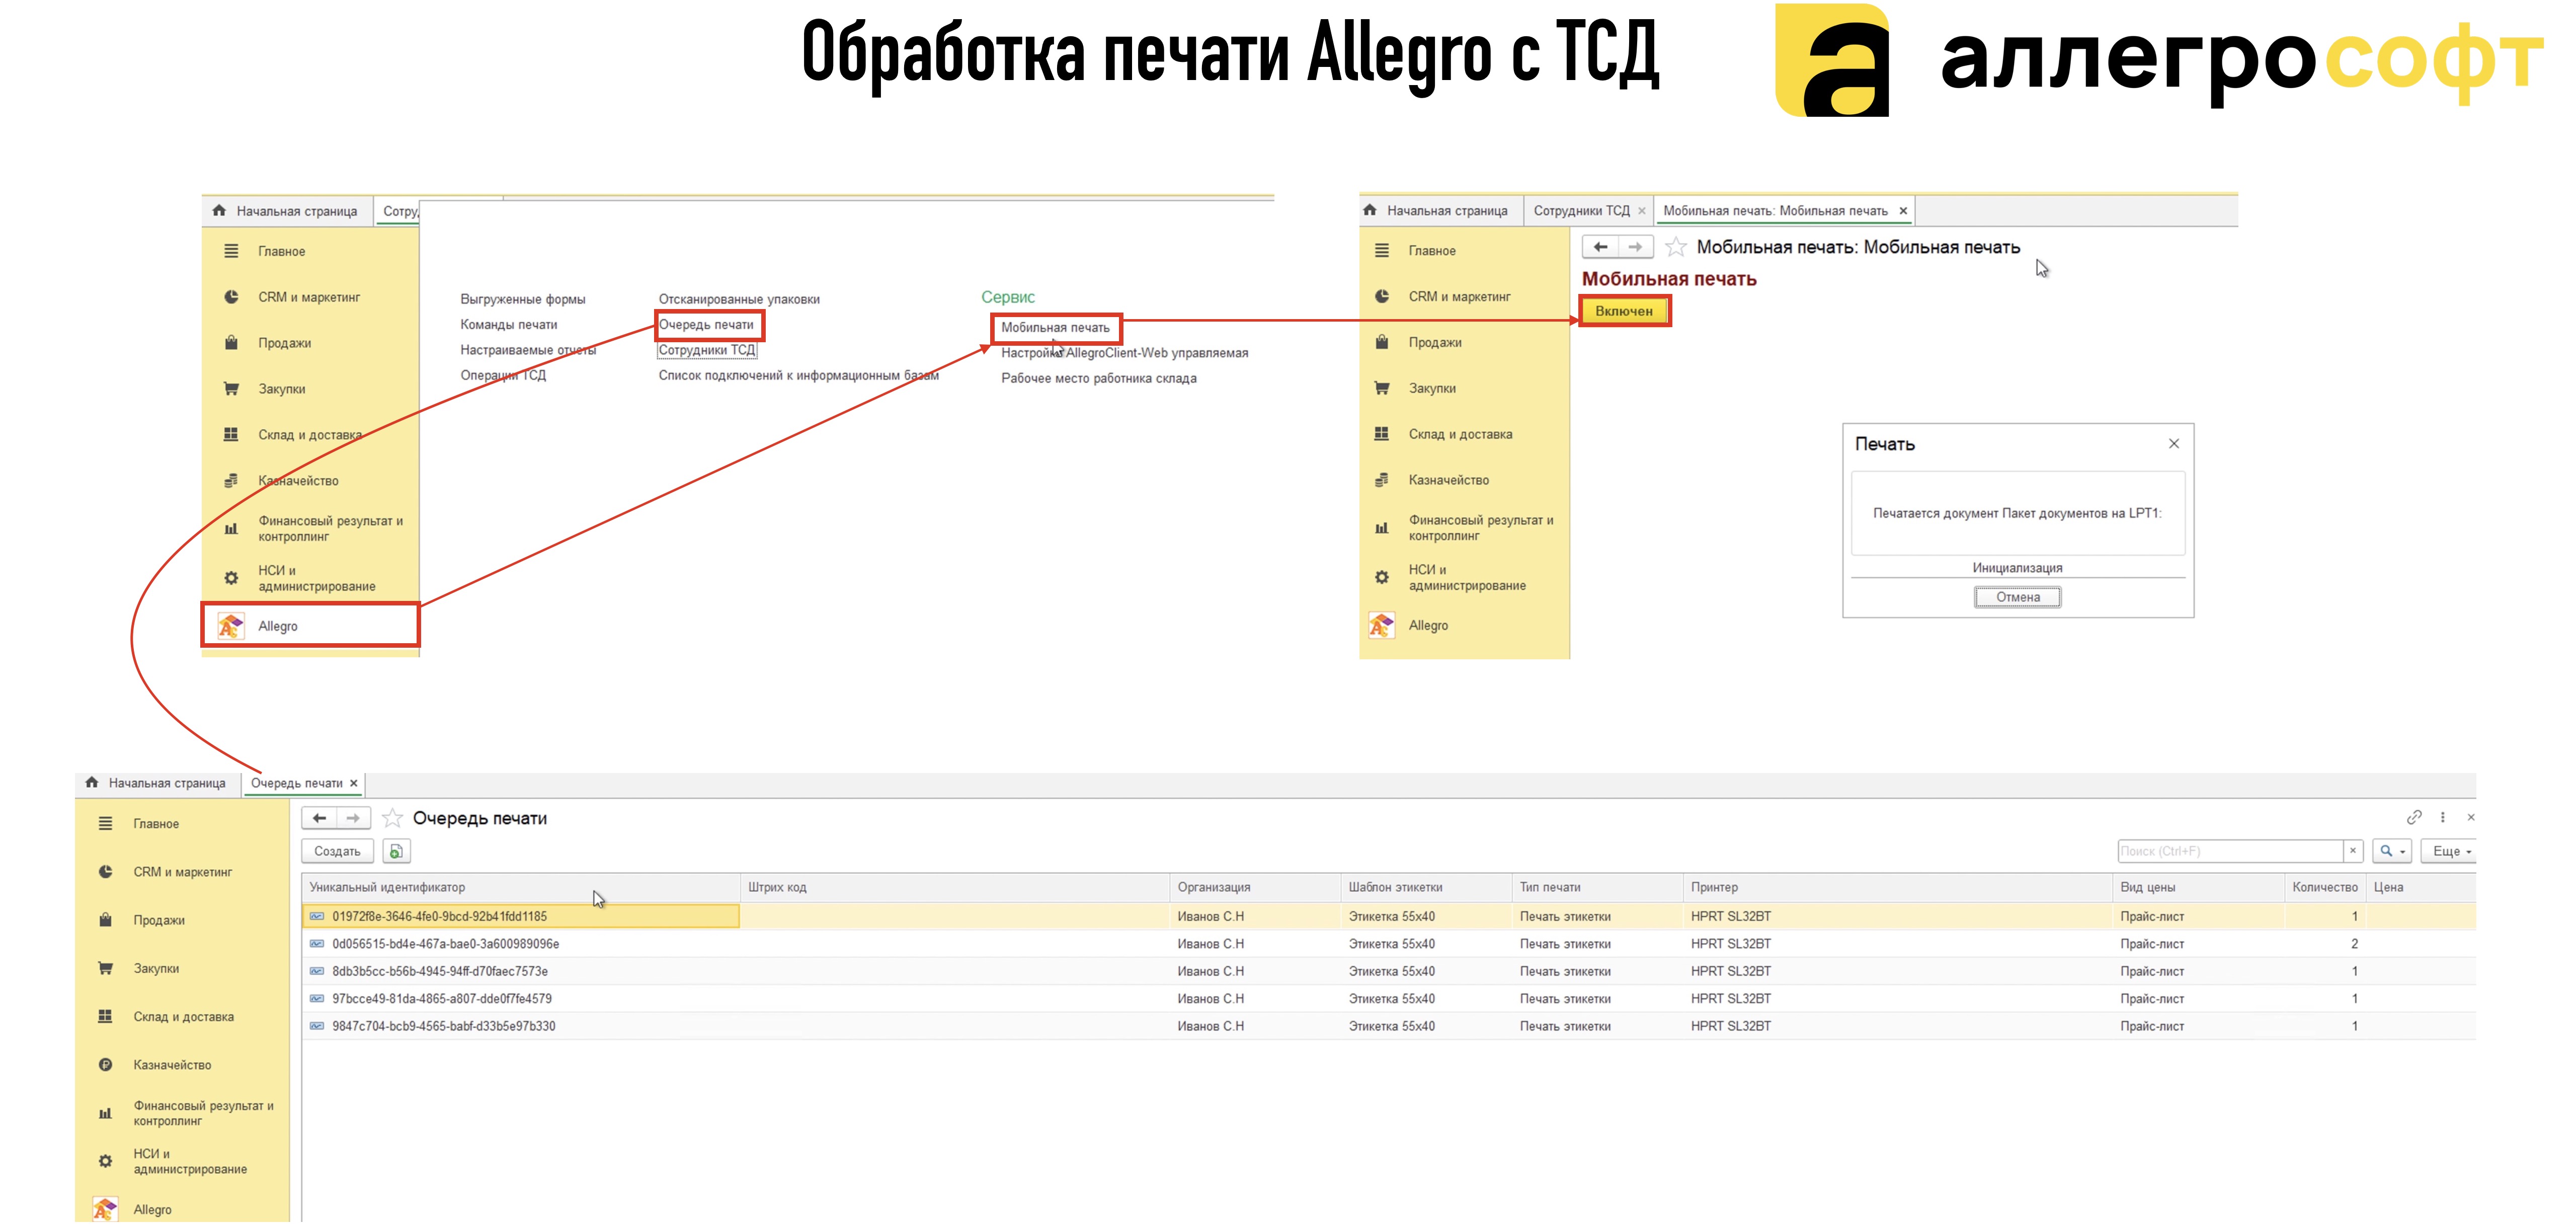Open Команды печати link
This screenshot has height=1226, width=2576.
tap(508, 325)
